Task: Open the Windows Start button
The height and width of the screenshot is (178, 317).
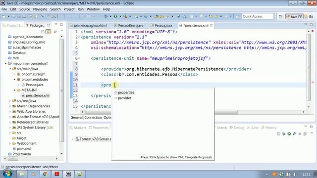Action: (7, 174)
